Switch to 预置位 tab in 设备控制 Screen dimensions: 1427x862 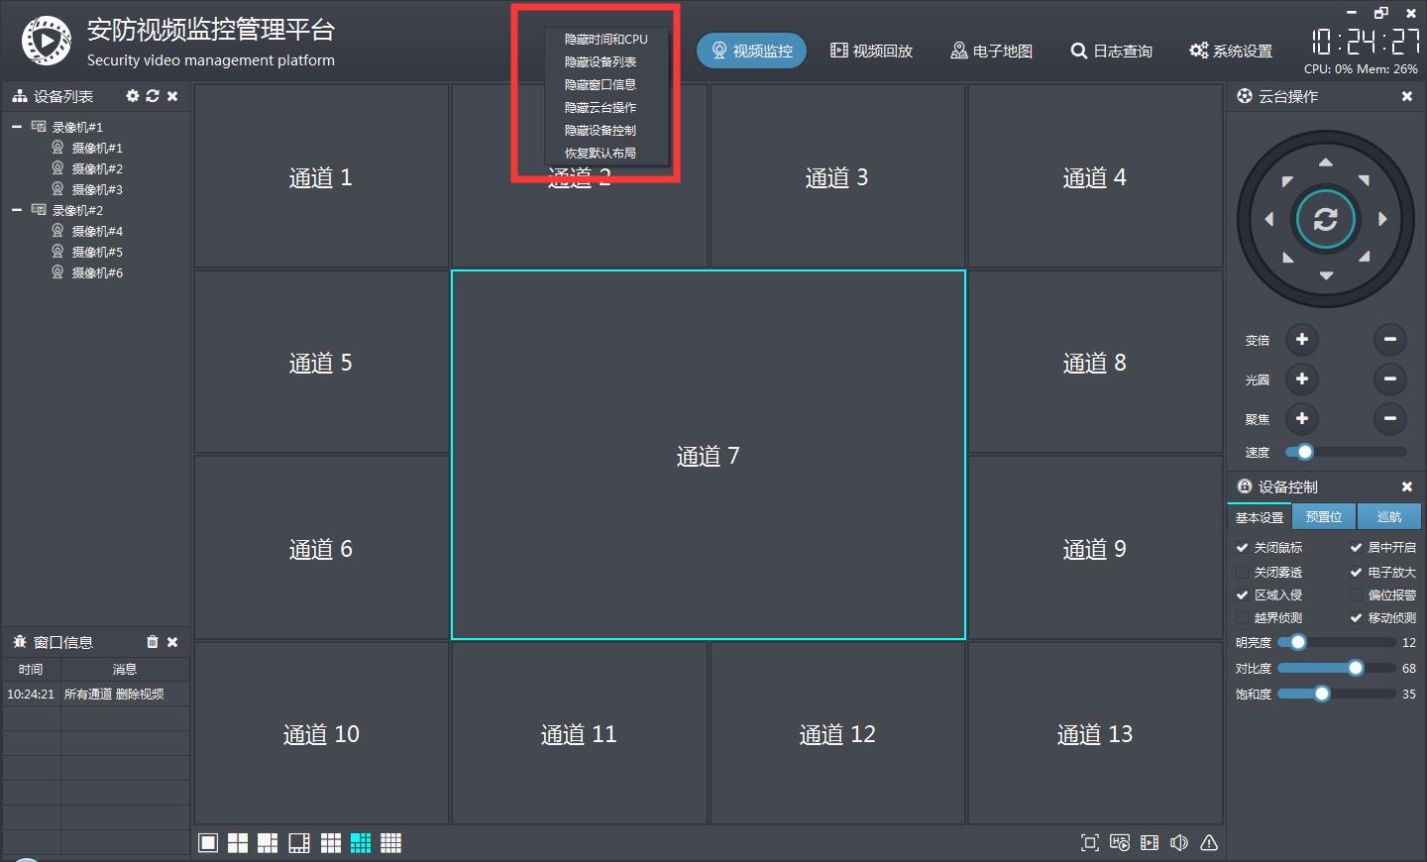tap(1324, 516)
